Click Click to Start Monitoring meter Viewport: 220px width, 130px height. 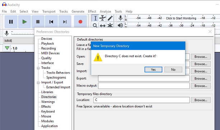(x=181, y=18)
